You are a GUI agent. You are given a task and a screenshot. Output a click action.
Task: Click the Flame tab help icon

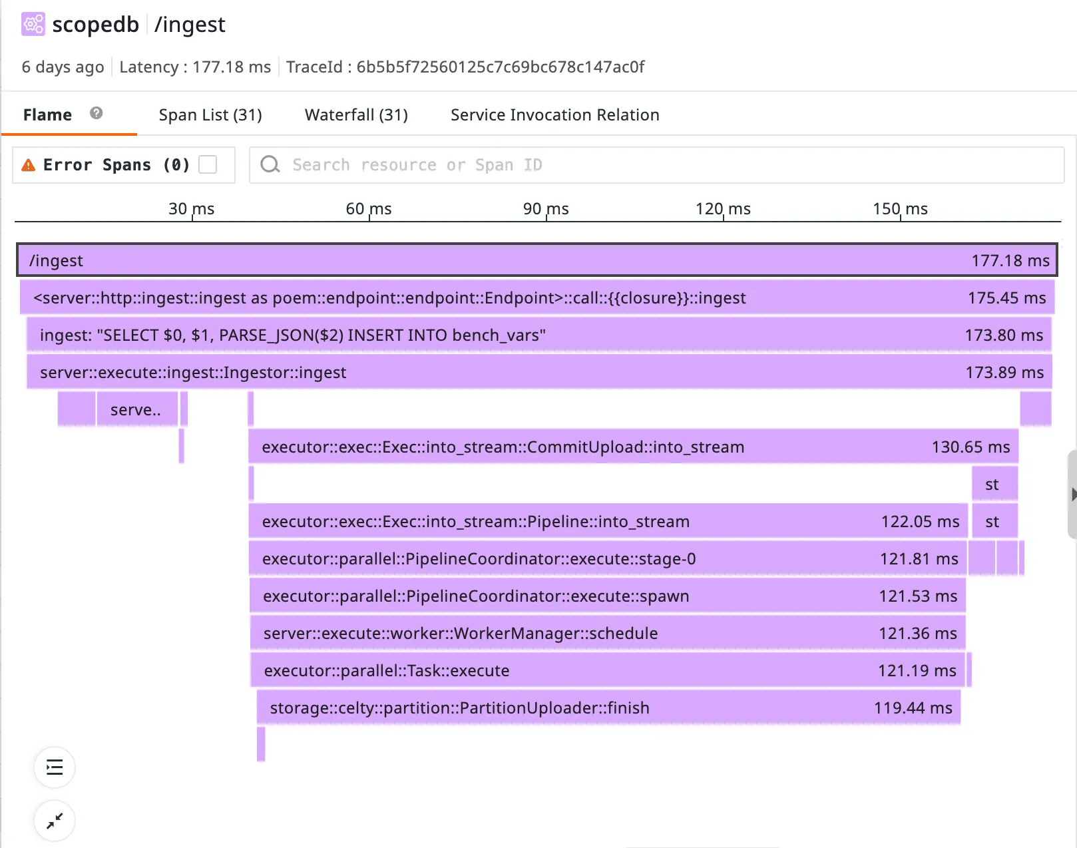97,113
